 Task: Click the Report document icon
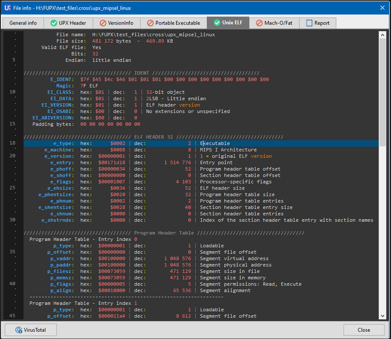pos(309,23)
